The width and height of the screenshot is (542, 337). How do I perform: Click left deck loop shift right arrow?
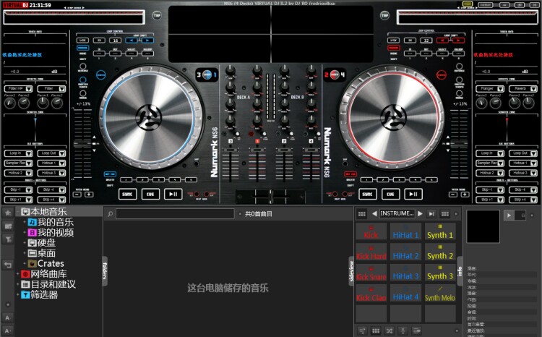pyautogui.click(x=147, y=40)
